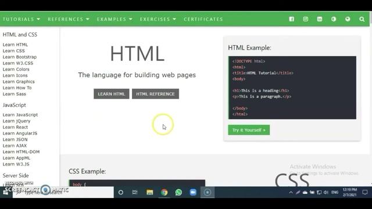Open the Instagram icon in green navbar
The image size is (372, 209).
click(306, 19)
